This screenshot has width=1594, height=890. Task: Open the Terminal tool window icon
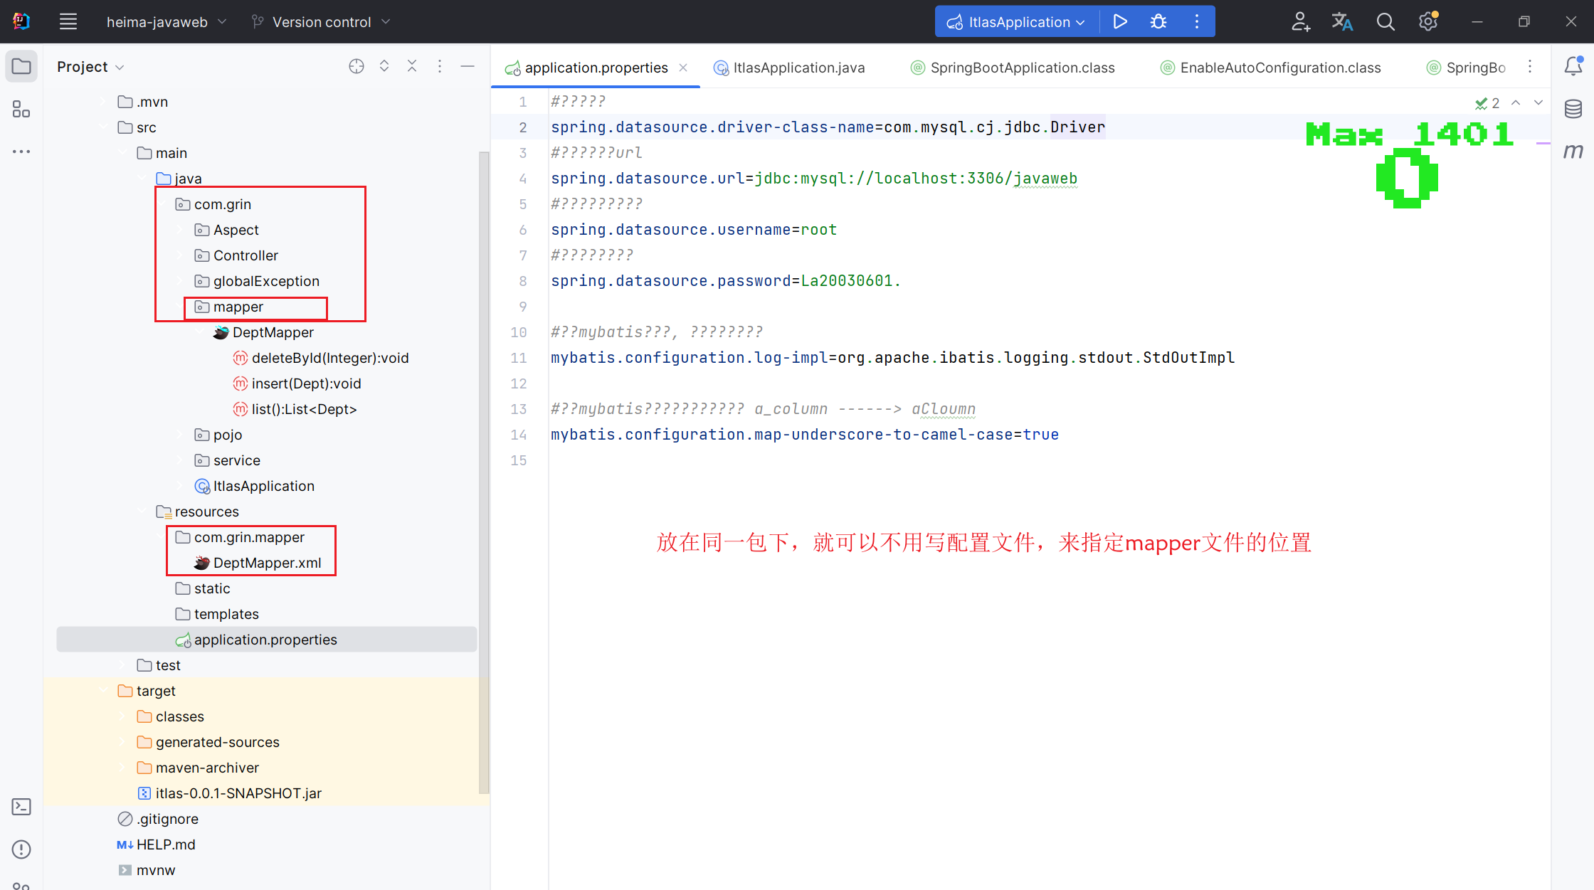coord(21,806)
